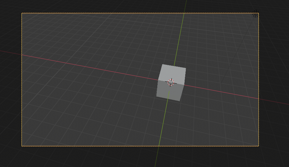
Task: Select the point light's concentric-circle icon
Action: pos(256,14)
